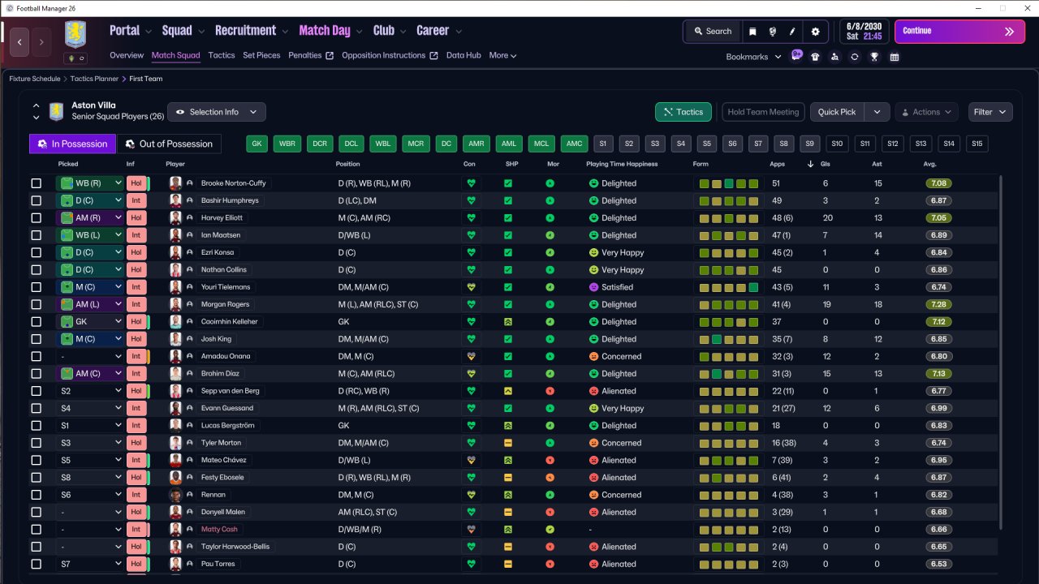The image size is (1039, 584).
Task: Click the Fixture Schedule breadcrumb link
Action: coord(35,79)
